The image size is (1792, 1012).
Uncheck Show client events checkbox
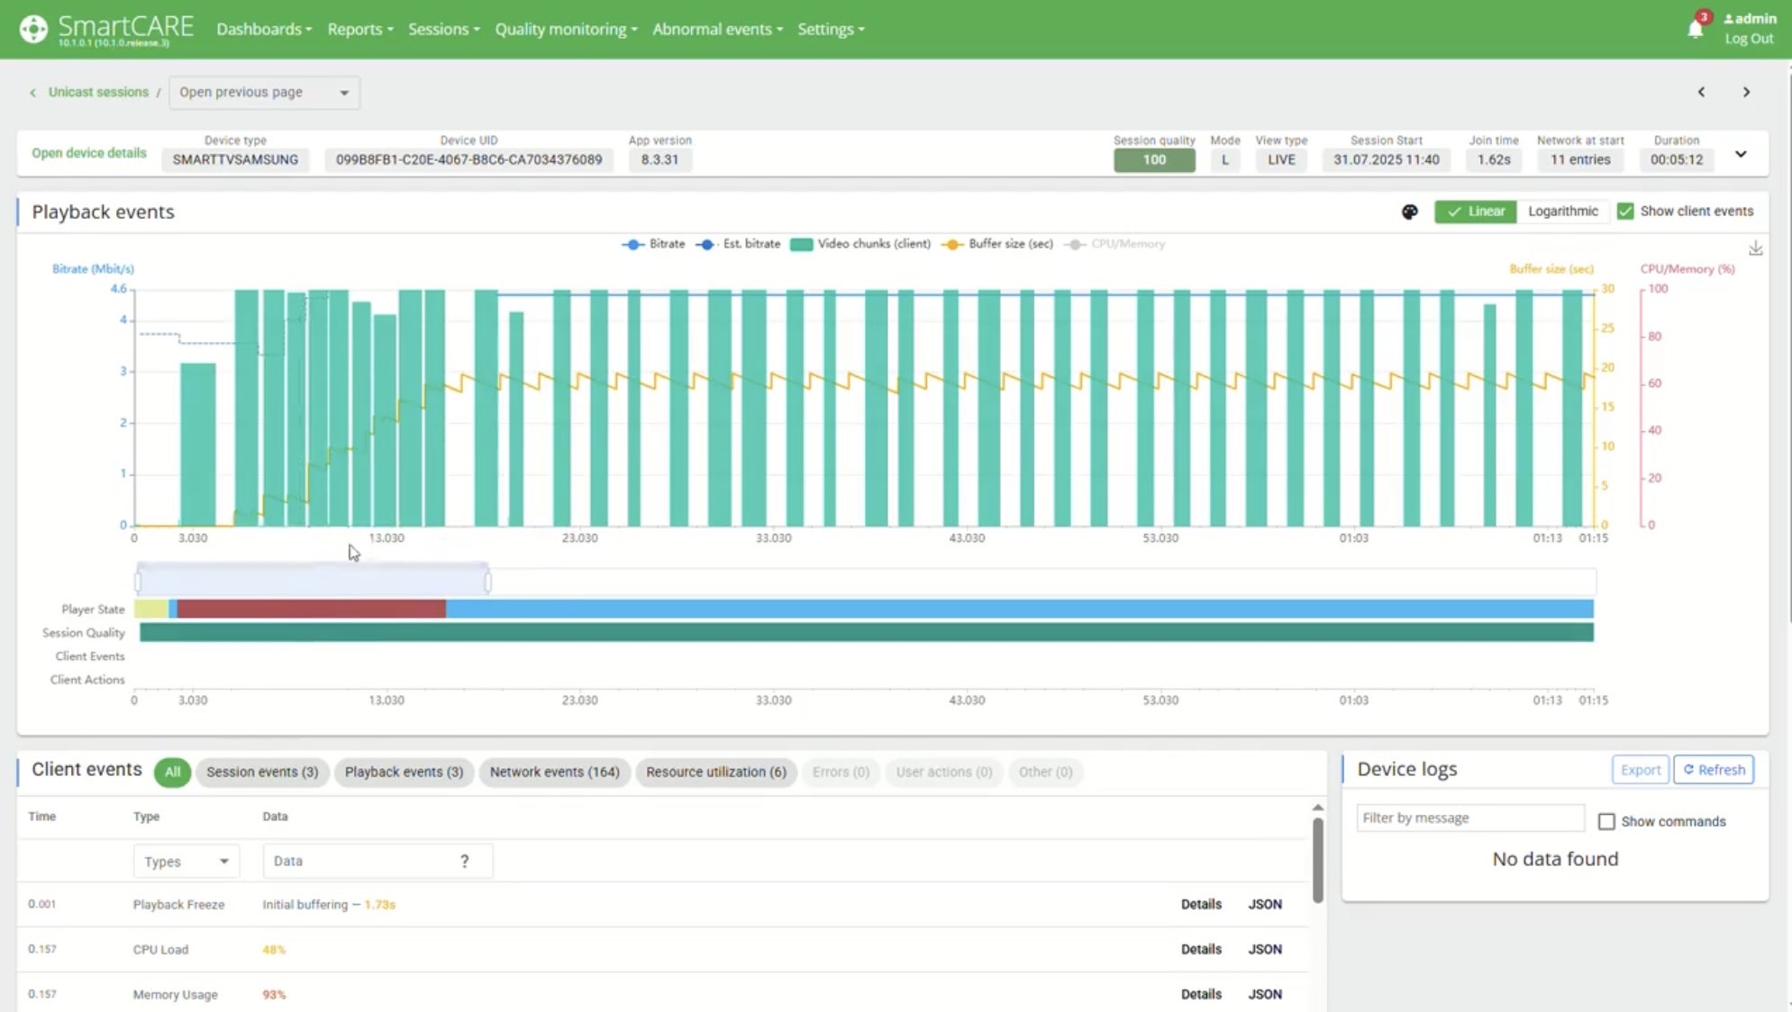1625,211
